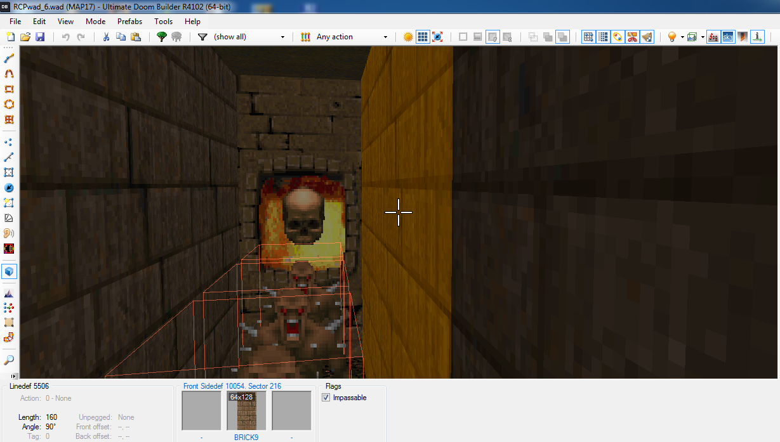
Task: Open a map with the folder icon
Action: [25, 37]
